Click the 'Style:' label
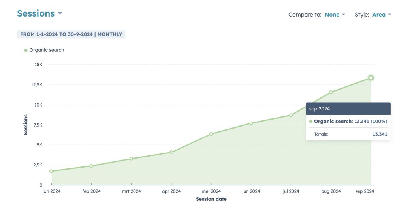Screen dimensions: 412x217 (x=362, y=15)
